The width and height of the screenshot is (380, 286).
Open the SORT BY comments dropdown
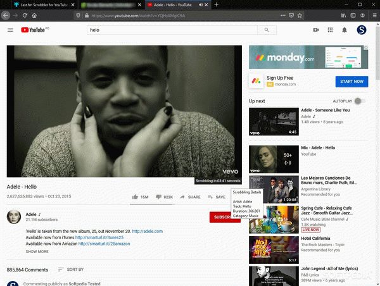coord(71,270)
